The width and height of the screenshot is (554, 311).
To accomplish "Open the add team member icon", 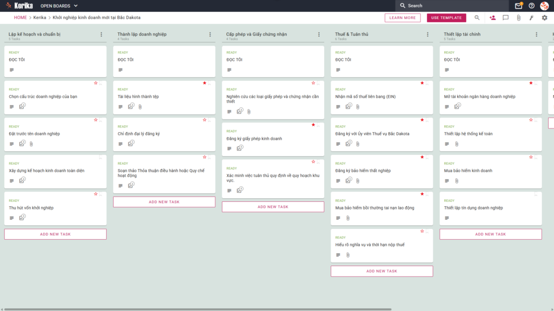I will tap(492, 18).
